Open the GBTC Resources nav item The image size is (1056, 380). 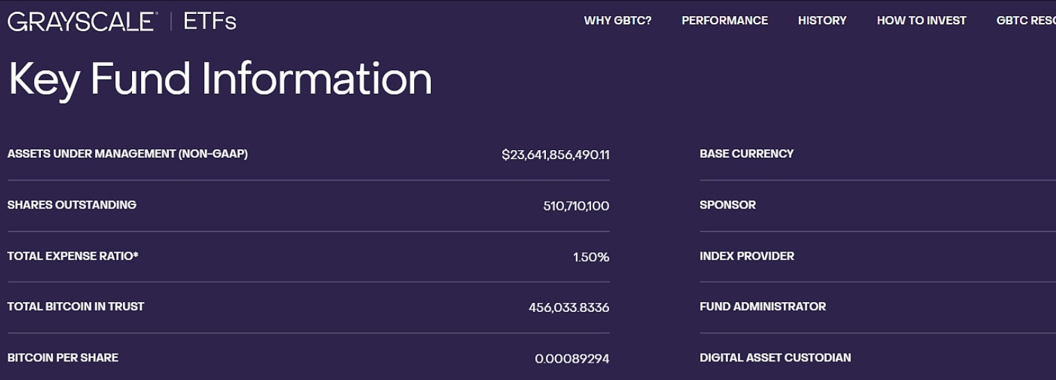(x=1025, y=21)
